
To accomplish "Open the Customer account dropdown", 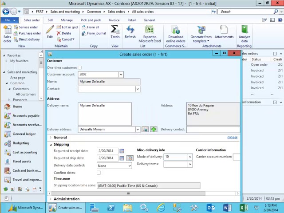I will [x=121, y=75].
